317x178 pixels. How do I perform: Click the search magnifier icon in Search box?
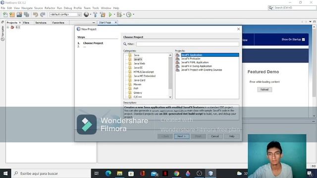pos(270,8)
